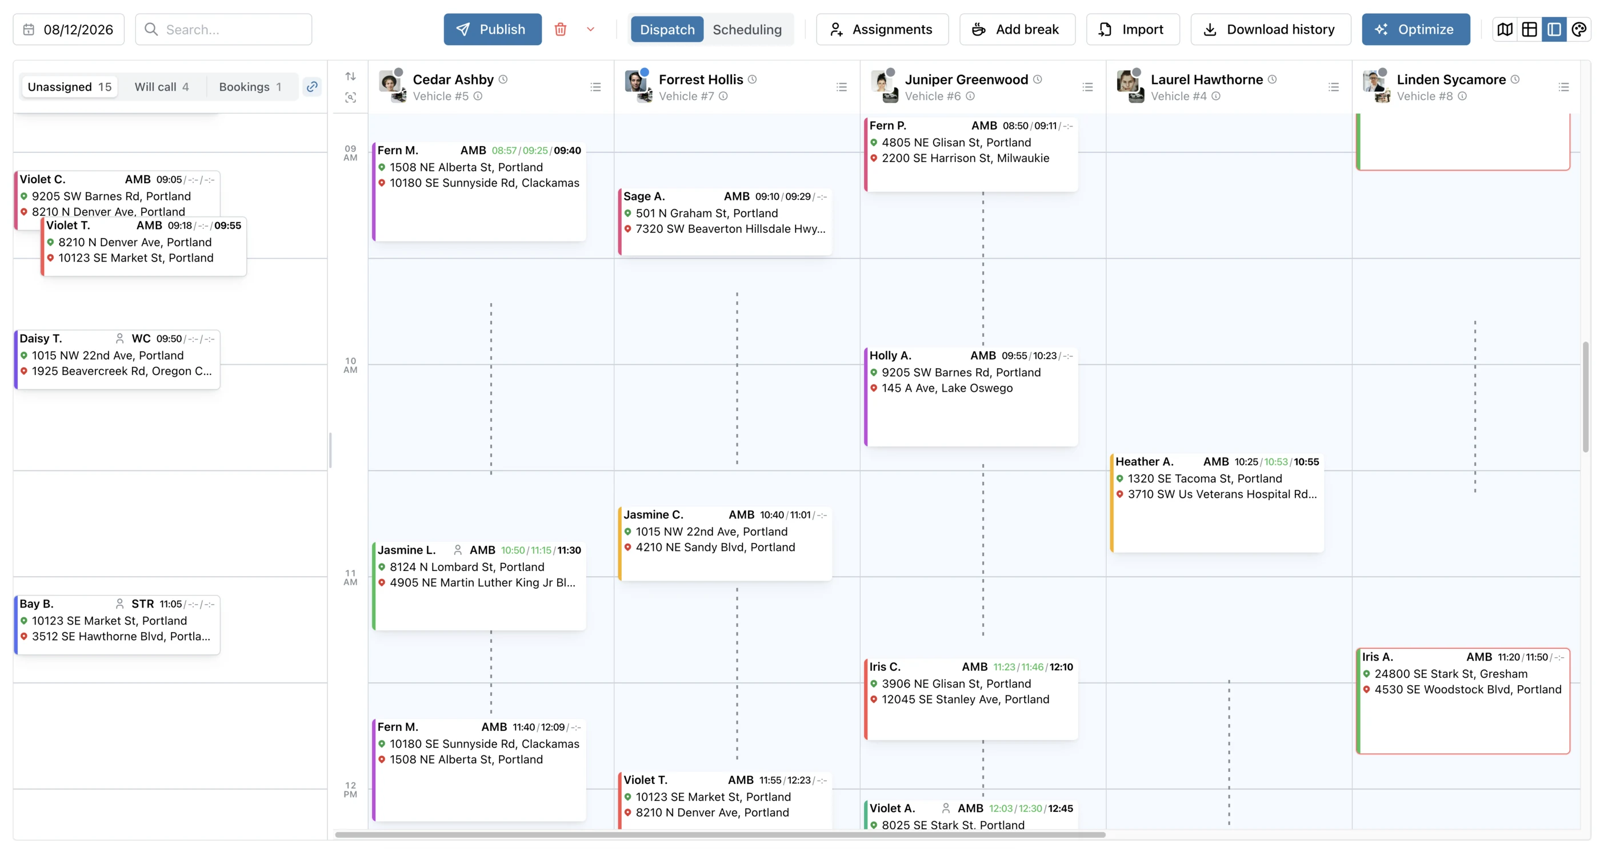The height and width of the screenshot is (849, 1600).
Task: Click Linden Sycamore's avatar photo
Action: [1373, 81]
